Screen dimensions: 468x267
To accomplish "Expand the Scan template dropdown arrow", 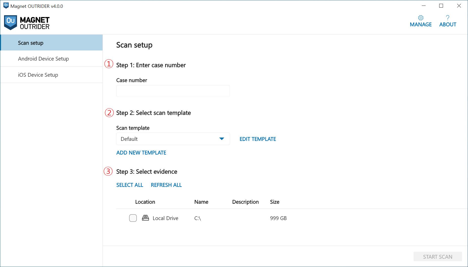I will coord(222,139).
